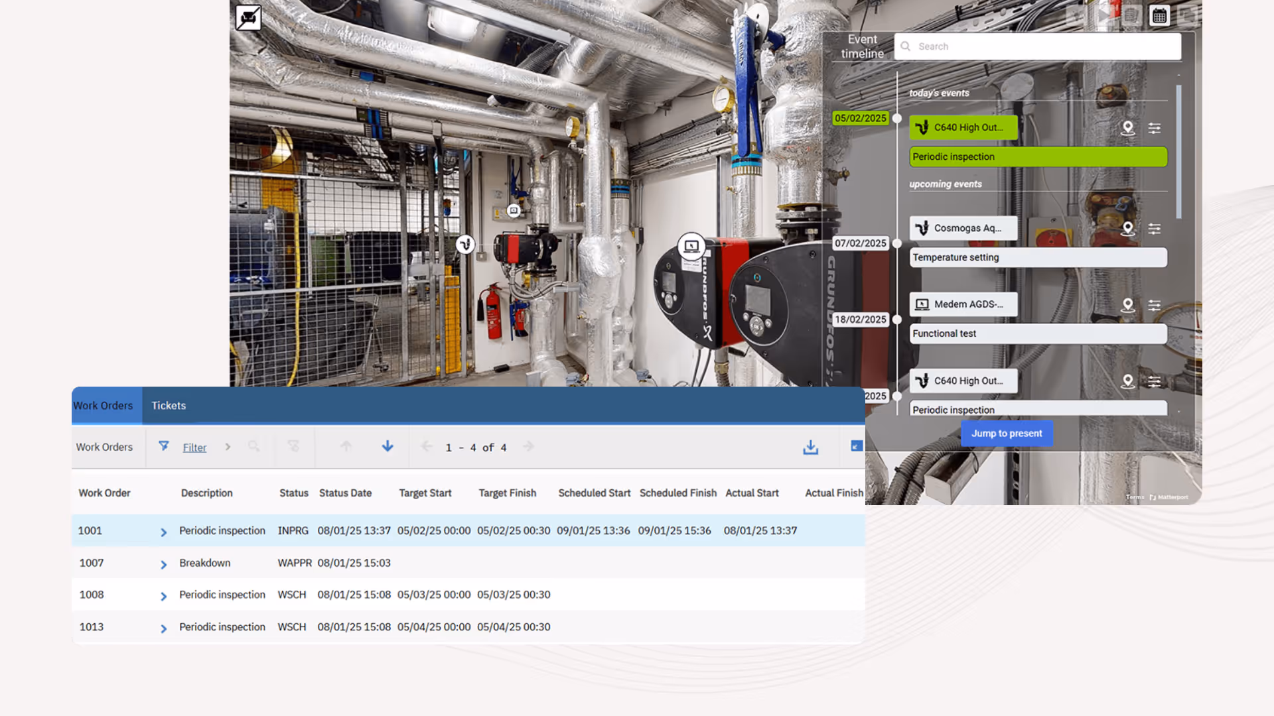Viewport: 1274px width, 716px height.
Task: Click the monitor tag icon on Grundfos pump
Action: pos(691,246)
